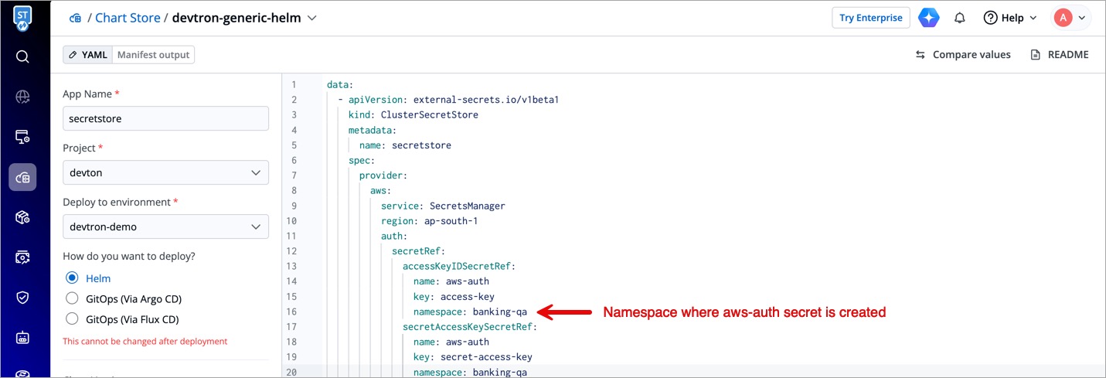Choose GitOps (Via Argo CD) option

click(x=73, y=298)
